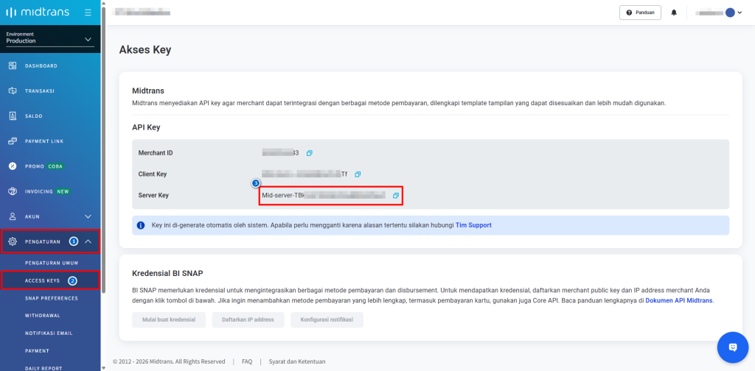Open the FAQ footer link
The height and width of the screenshot is (371, 755).
click(x=247, y=361)
